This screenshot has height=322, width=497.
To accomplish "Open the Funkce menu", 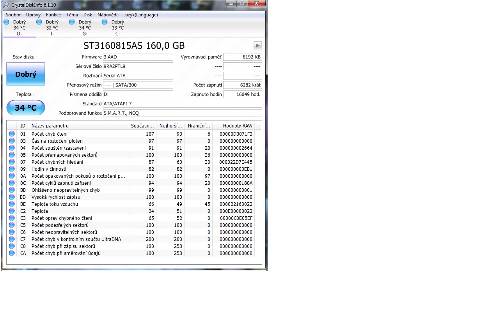I will point(53,15).
